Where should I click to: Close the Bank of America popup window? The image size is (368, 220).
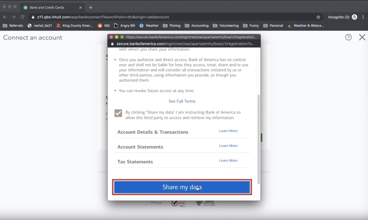pos(111,37)
